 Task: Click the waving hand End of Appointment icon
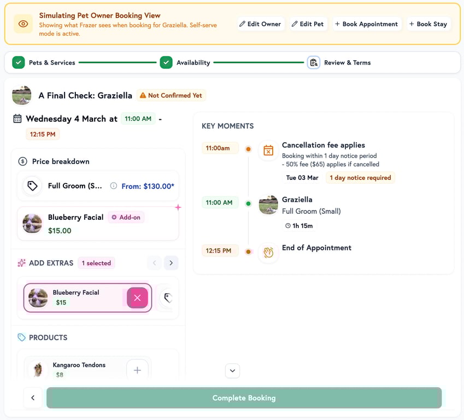coord(267,253)
